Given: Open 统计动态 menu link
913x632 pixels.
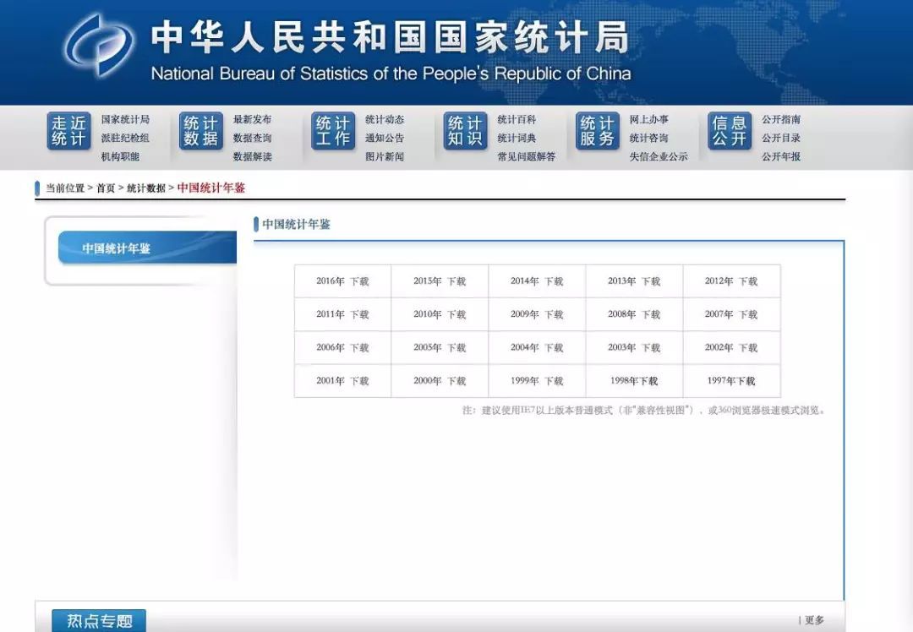Looking at the screenshot, I should 385,119.
